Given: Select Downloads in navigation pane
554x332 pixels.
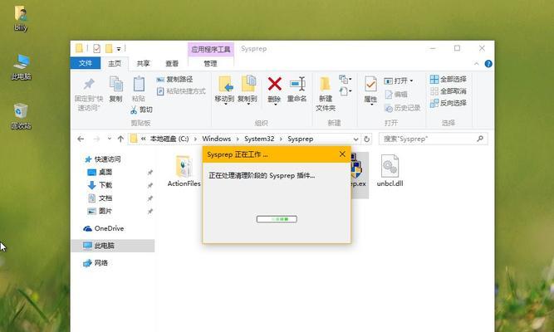Looking at the screenshot, I should (100, 185).
